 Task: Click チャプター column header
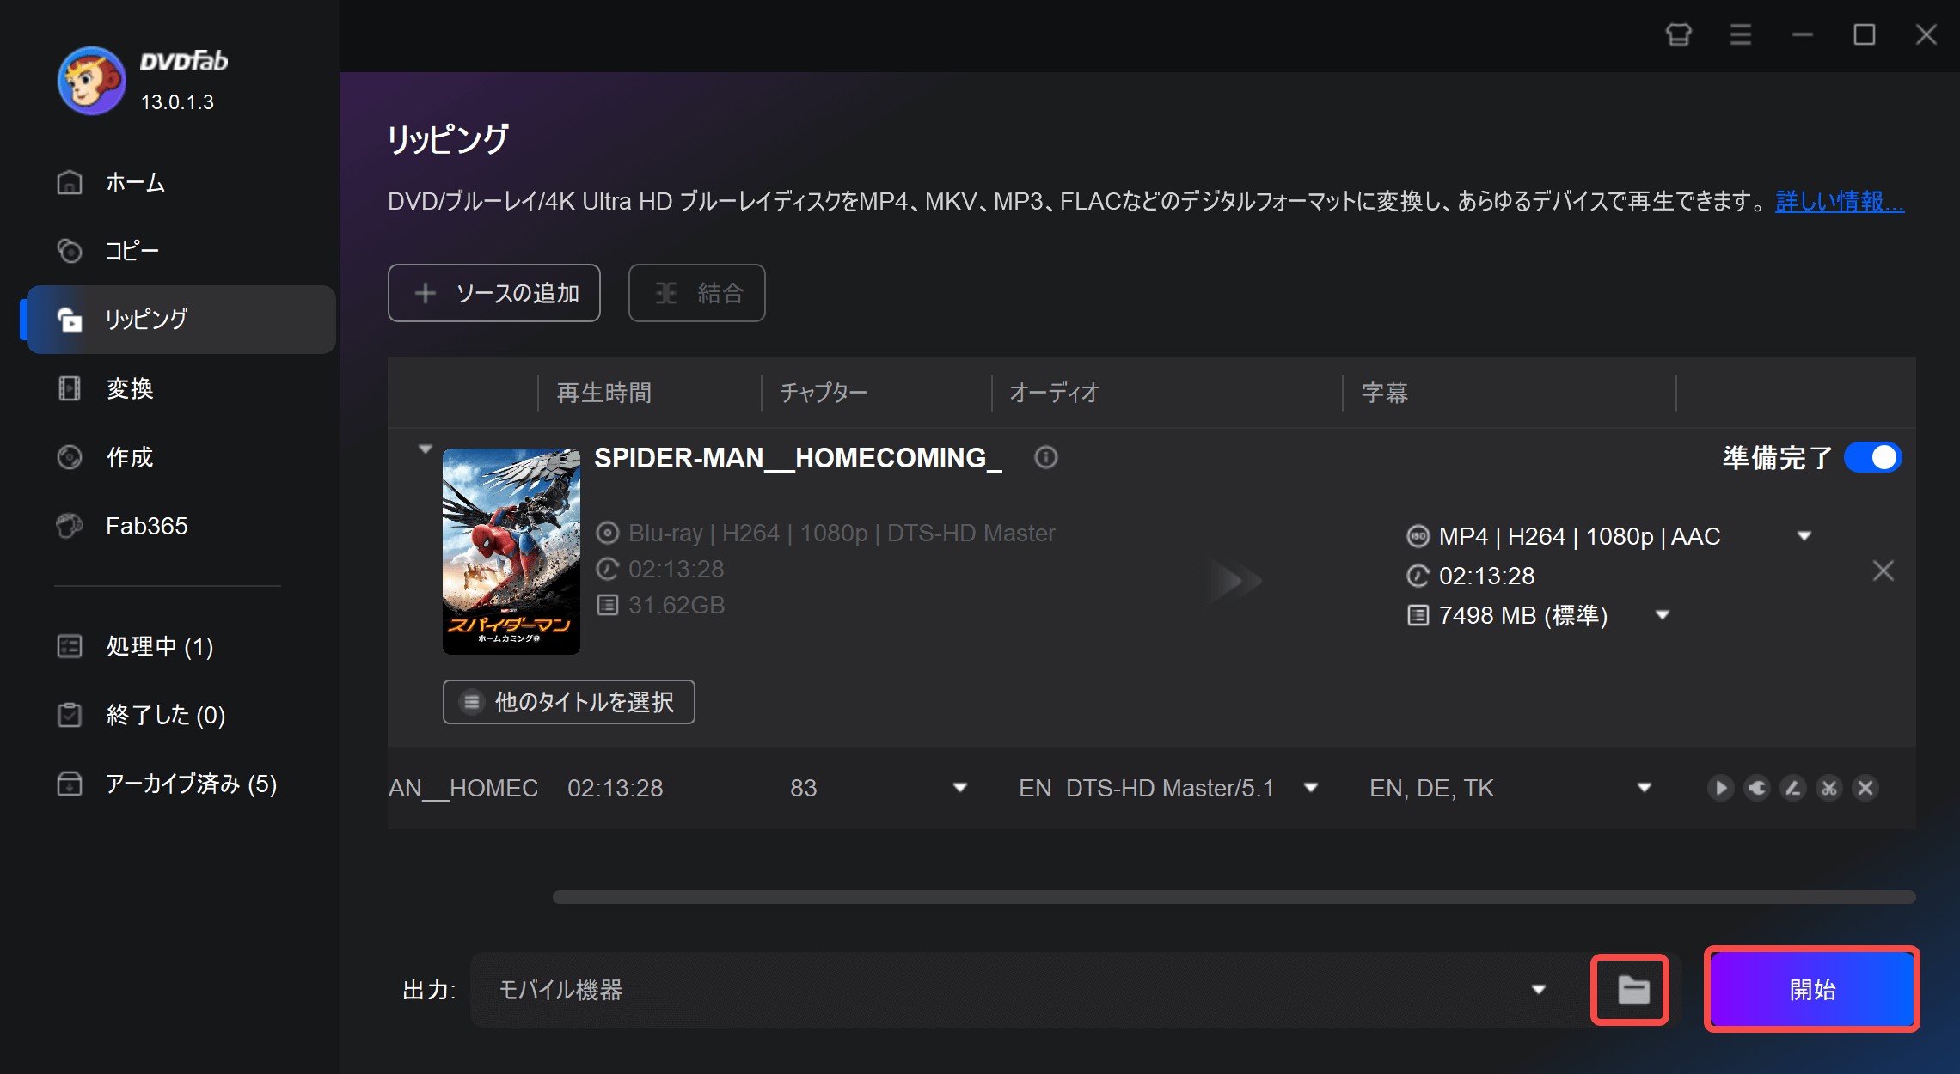(824, 393)
